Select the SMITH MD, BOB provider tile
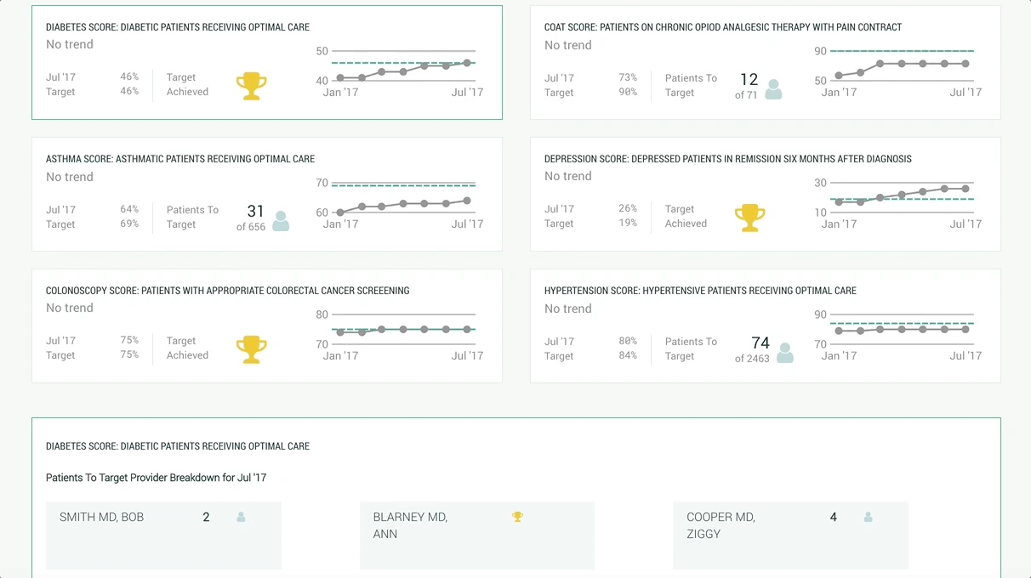 coord(163,535)
